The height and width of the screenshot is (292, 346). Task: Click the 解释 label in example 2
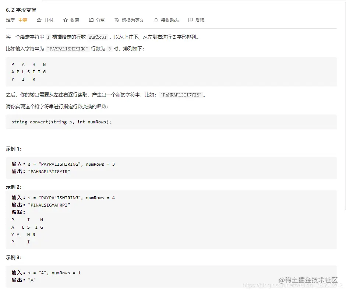18,212
